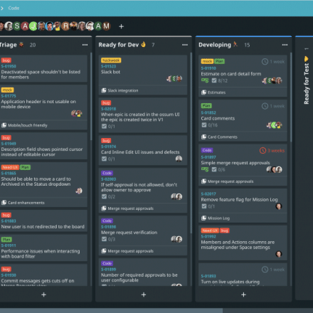313x313 pixels.
Task: Add a card to the Developing column
Action: [x=243, y=295]
